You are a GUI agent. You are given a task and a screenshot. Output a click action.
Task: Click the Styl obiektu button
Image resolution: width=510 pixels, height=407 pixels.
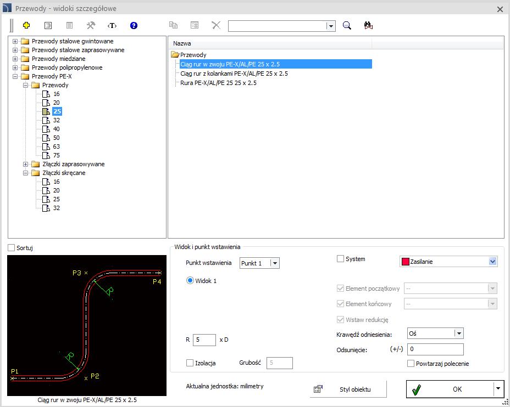(348, 389)
